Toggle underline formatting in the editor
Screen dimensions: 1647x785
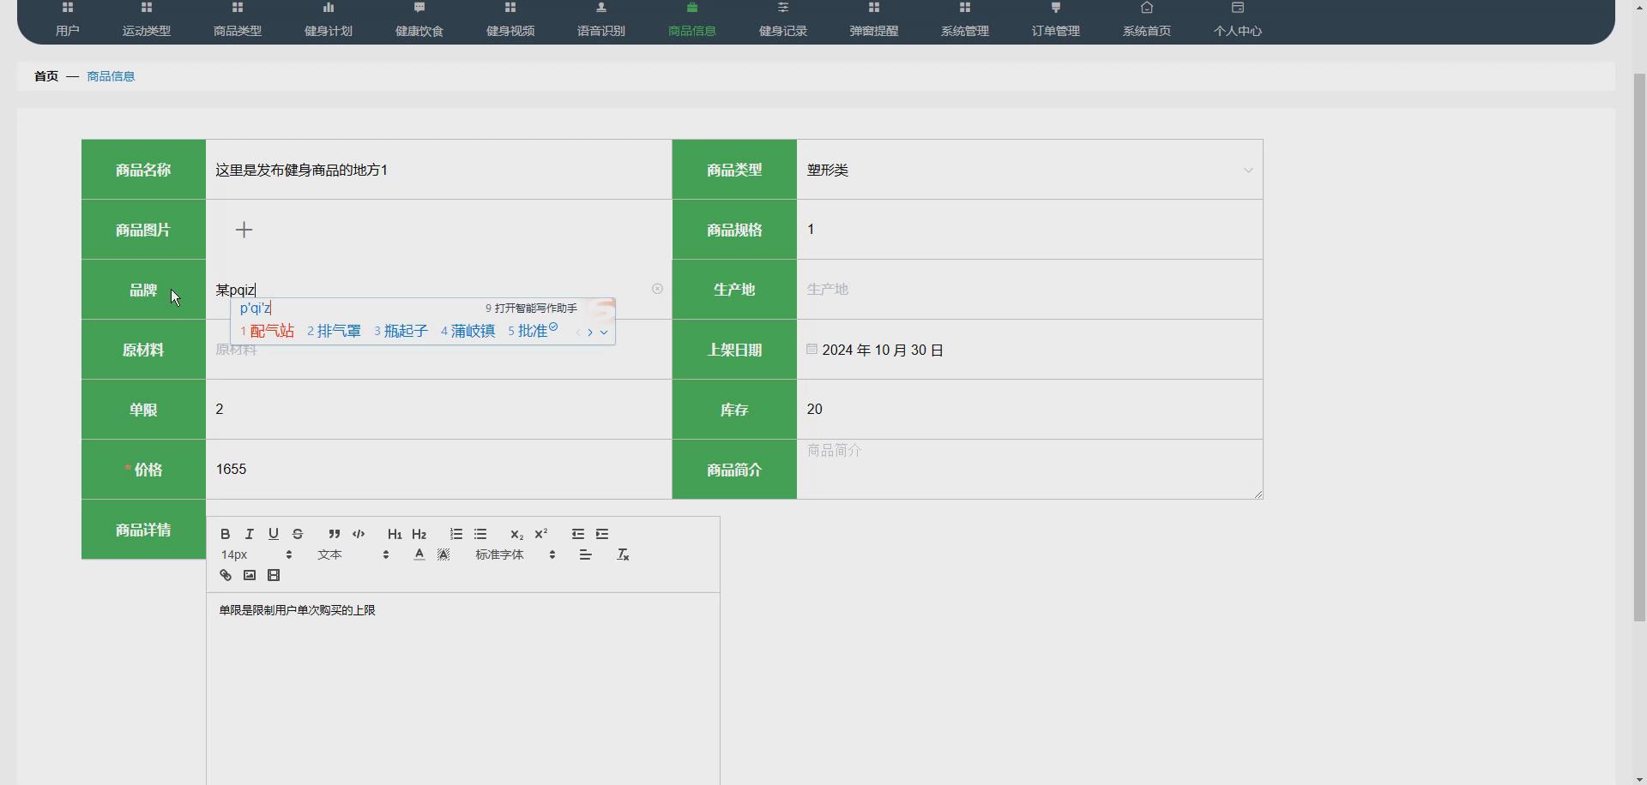point(273,534)
